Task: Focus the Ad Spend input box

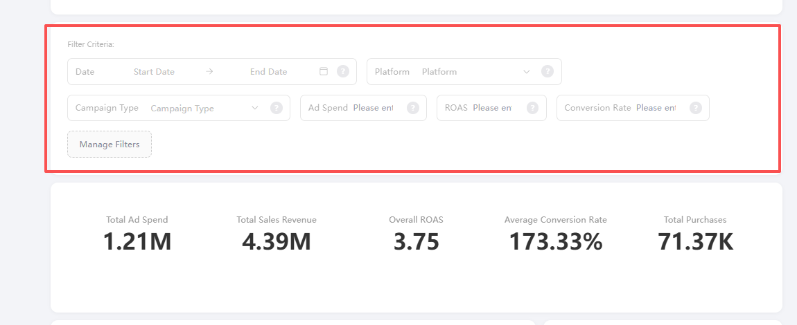Action: 373,108
